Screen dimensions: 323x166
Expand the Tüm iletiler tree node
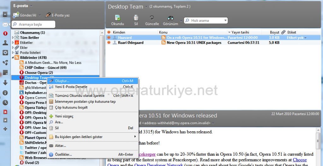click(x=13, y=38)
